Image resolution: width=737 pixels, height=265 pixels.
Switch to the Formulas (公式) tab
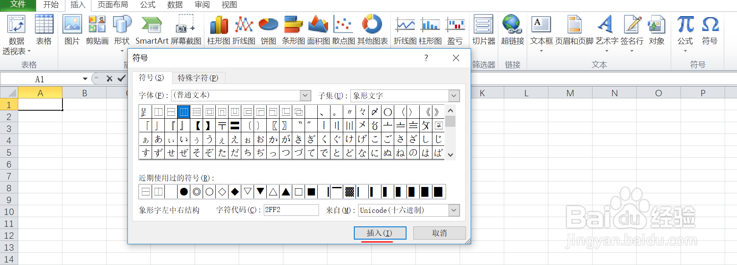point(148,5)
